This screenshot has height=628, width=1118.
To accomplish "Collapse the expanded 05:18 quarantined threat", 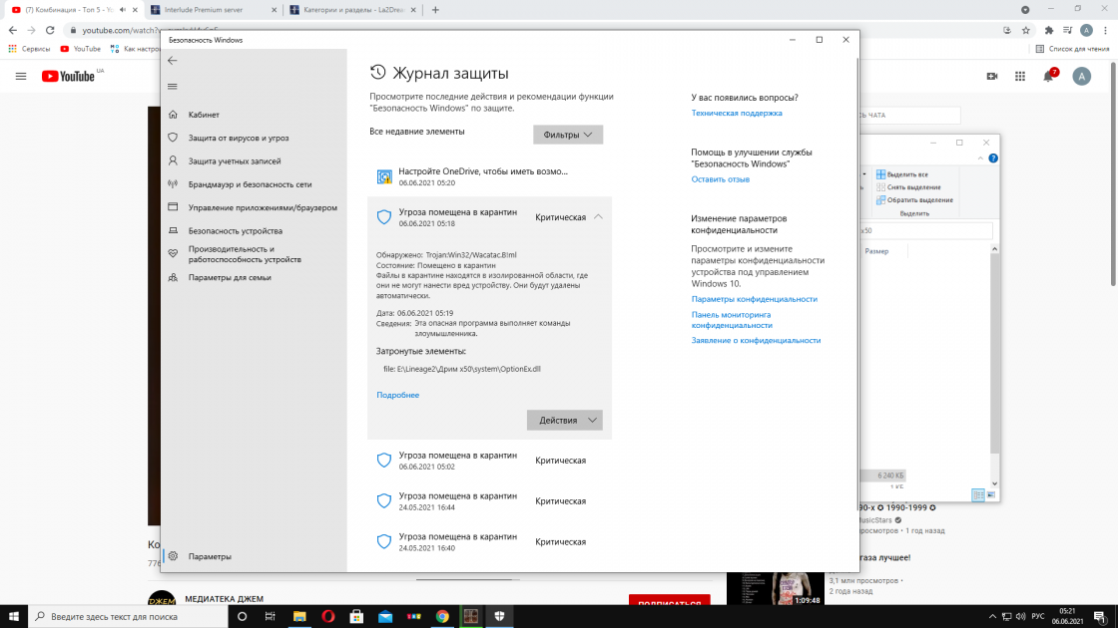I will point(597,216).
